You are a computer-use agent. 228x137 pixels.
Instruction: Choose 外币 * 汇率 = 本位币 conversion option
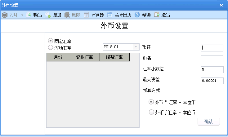[x=151, y=102]
